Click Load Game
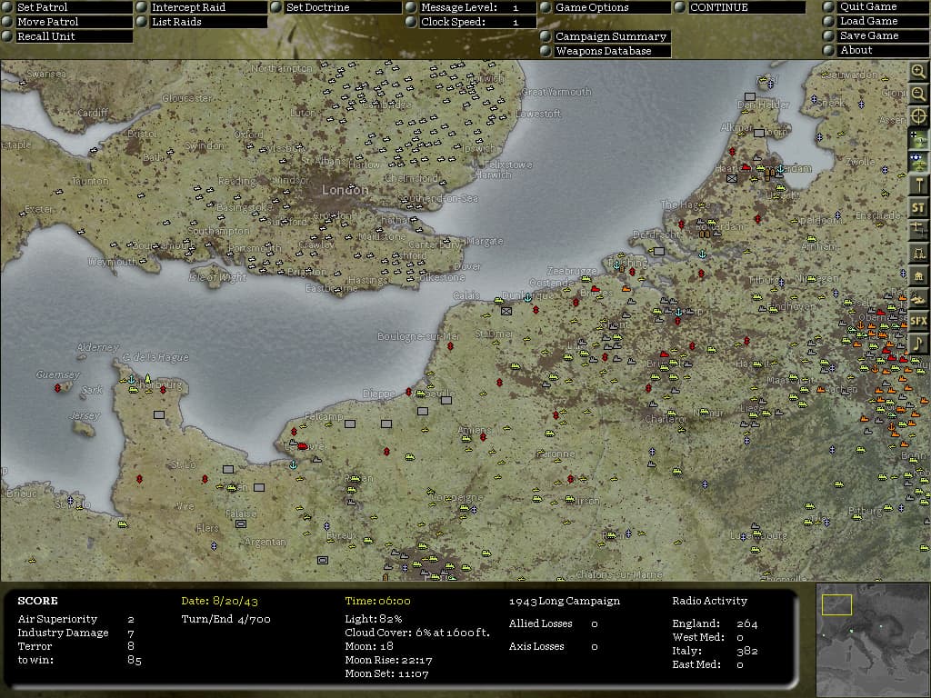Viewport: 931px width, 698px height. tap(884, 21)
